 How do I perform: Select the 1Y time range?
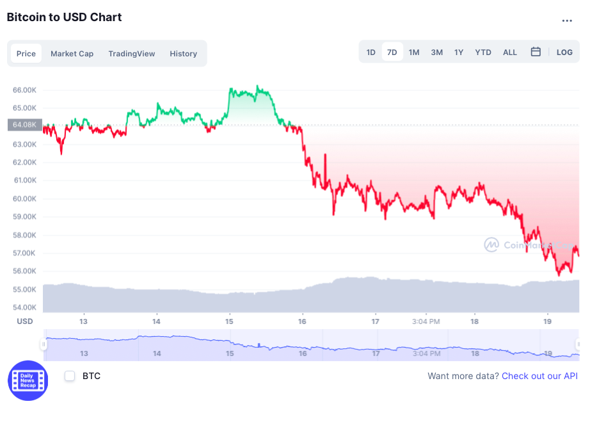pyautogui.click(x=458, y=52)
